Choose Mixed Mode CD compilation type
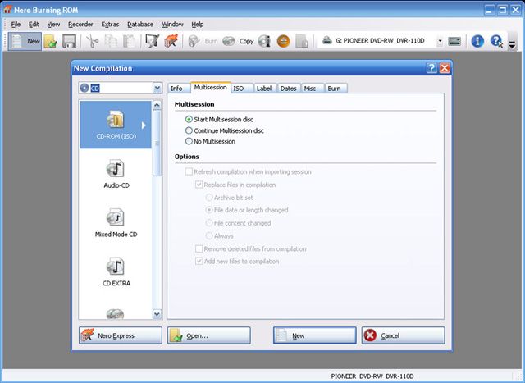 click(x=116, y=222)
